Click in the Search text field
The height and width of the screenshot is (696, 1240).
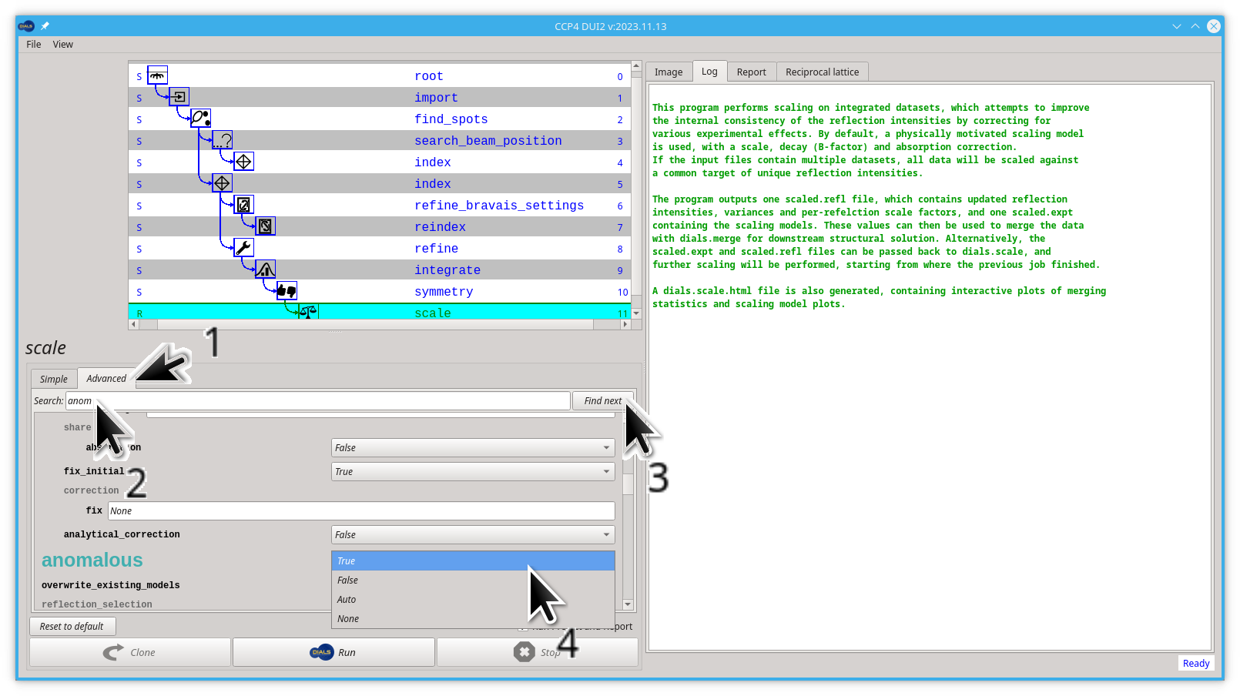pos(317,401)
